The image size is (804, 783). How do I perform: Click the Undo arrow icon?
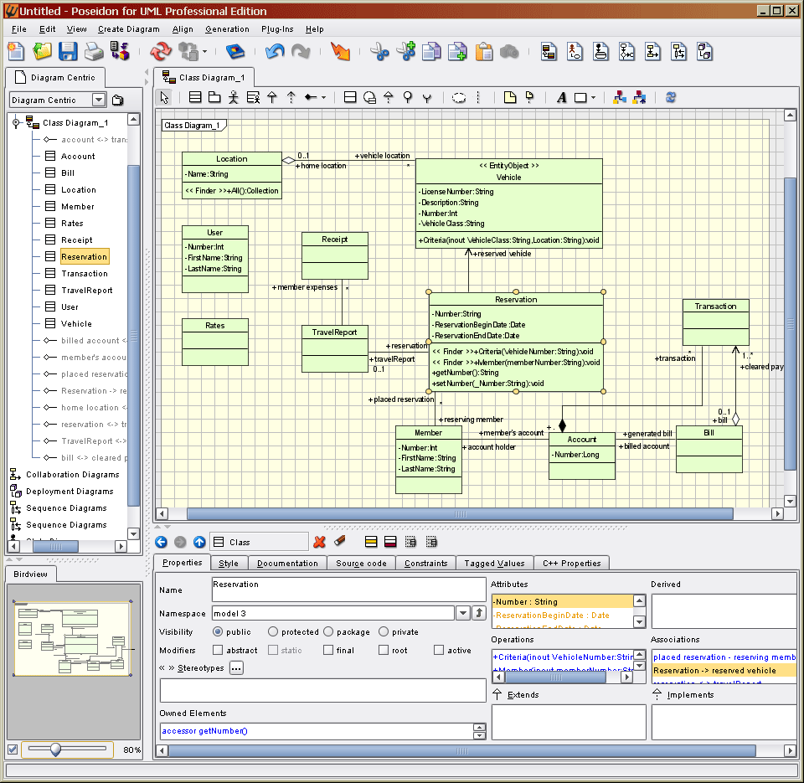tap(275, 52)
